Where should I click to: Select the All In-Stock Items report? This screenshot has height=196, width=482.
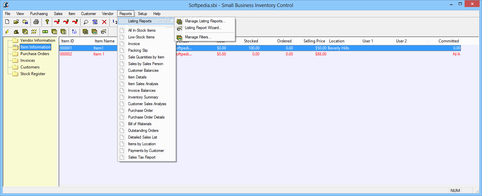147,30
